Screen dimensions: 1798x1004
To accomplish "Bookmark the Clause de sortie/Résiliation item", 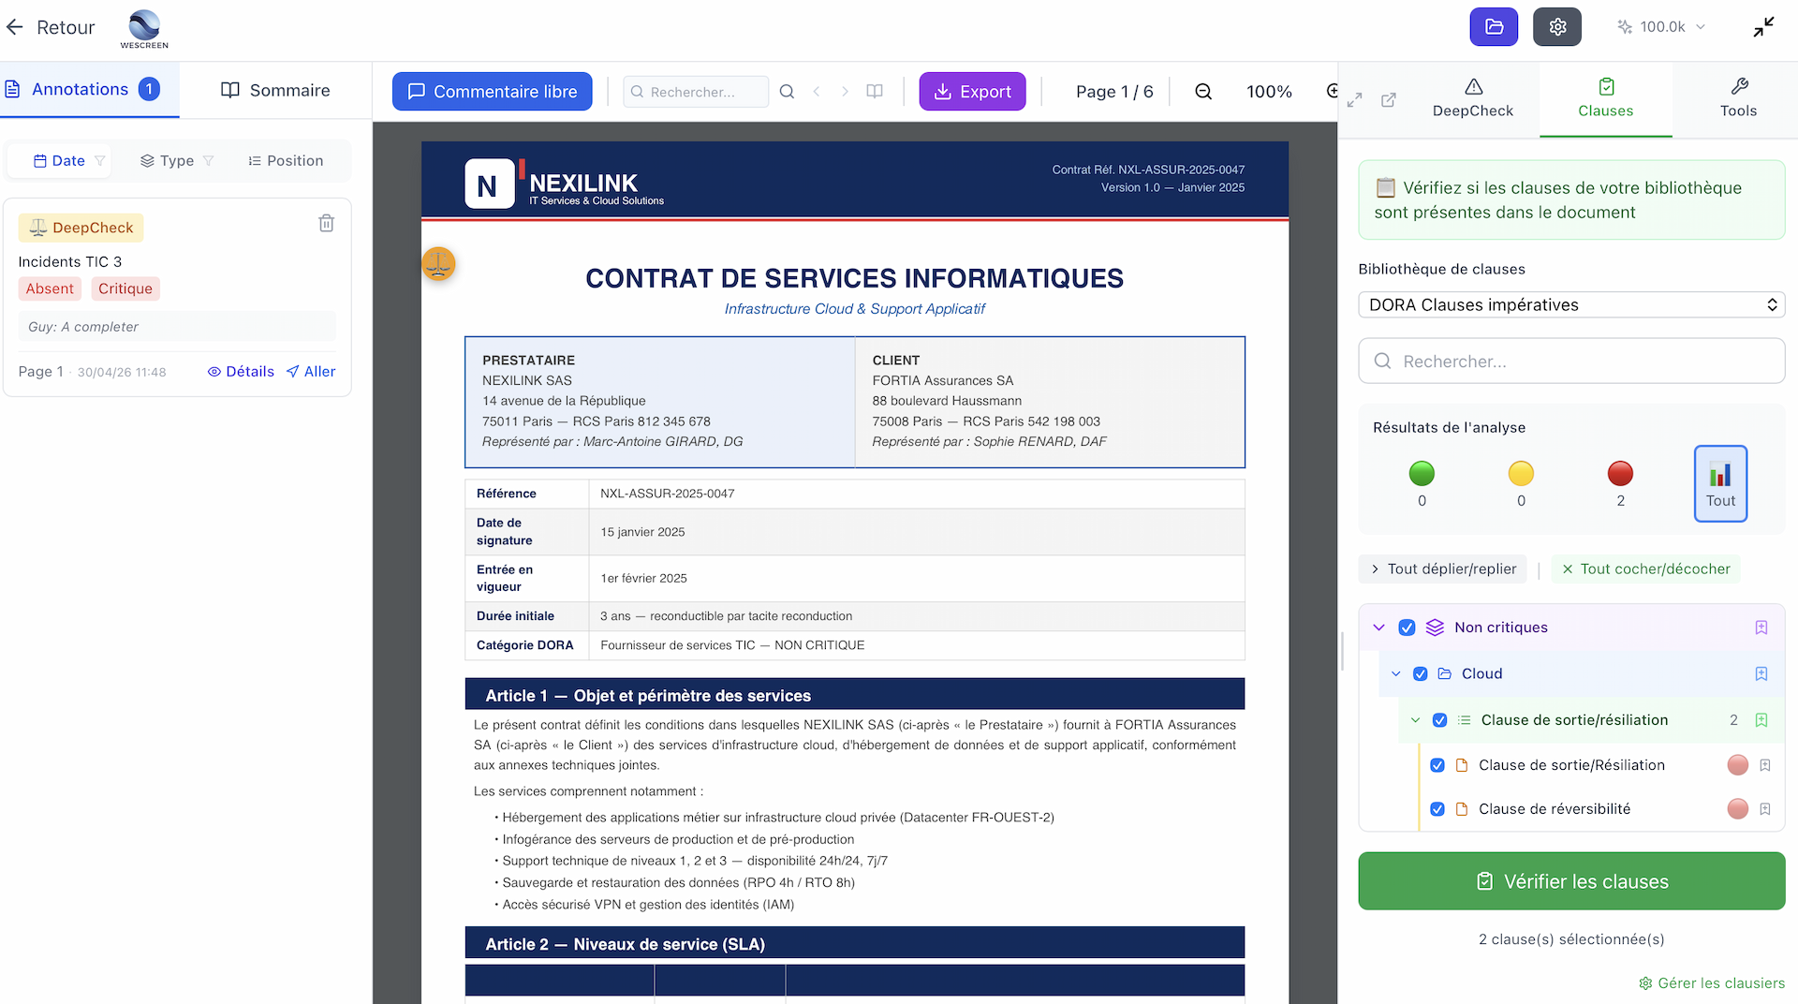I will point(1765,765).
